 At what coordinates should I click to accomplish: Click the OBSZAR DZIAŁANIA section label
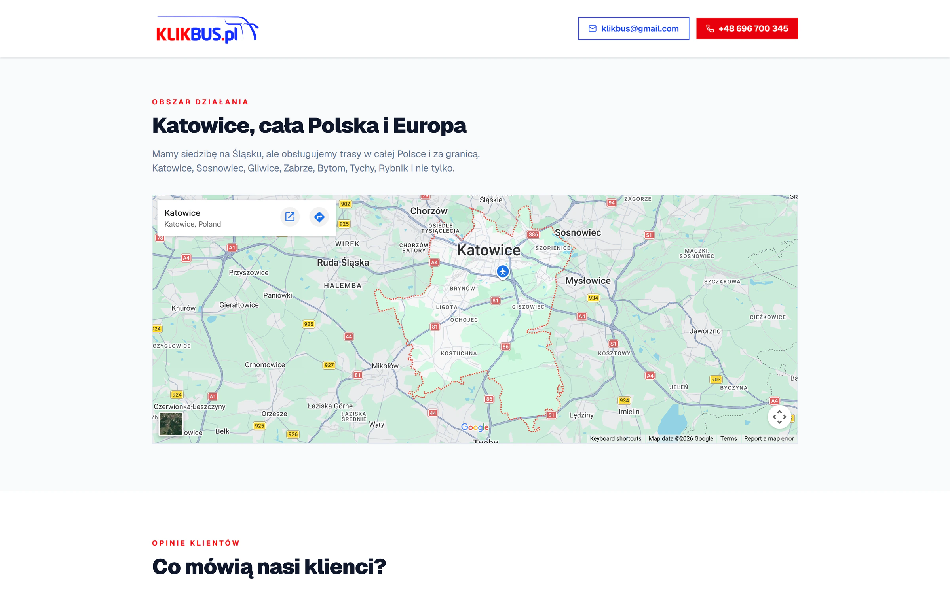pos(200,102)
